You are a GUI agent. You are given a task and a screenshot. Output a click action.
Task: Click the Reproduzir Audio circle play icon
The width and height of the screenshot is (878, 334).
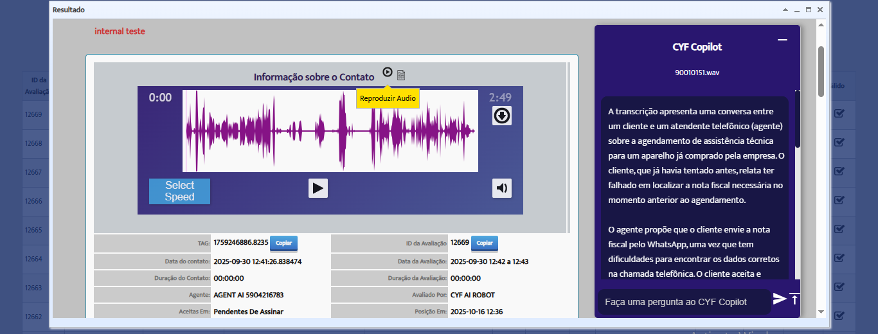(387, 72)
